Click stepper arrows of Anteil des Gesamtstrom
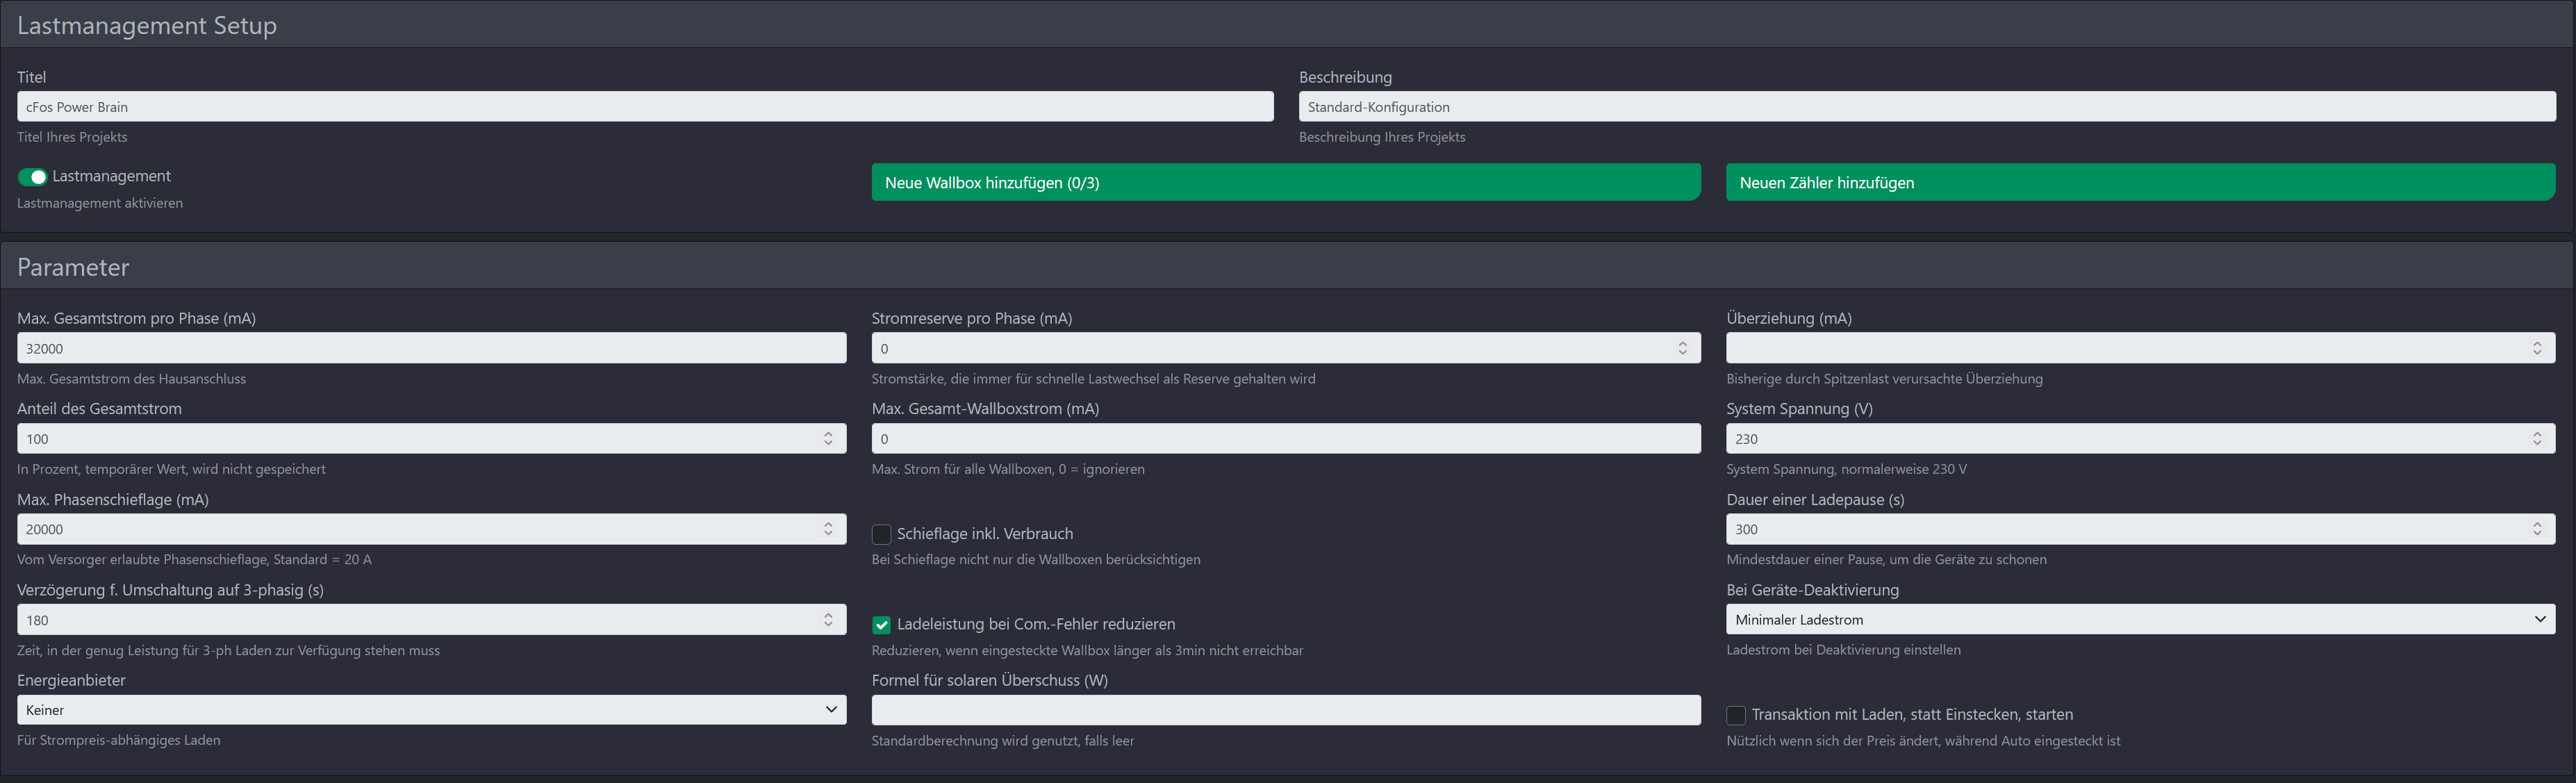Image resolution: width=2576 pixels, height=783 pixels. pos(828,439)
